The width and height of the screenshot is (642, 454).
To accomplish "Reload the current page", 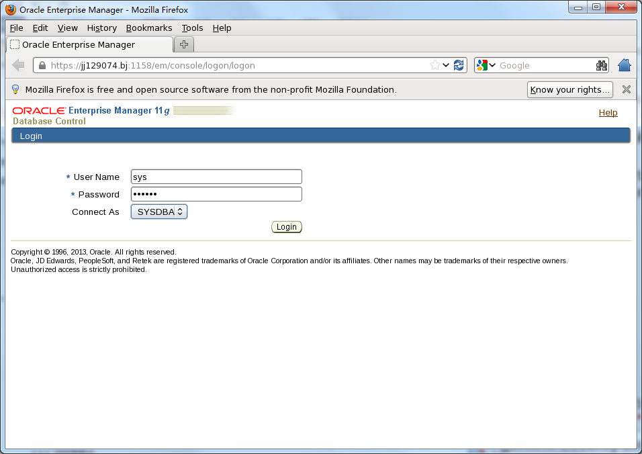I will point(459,65).
